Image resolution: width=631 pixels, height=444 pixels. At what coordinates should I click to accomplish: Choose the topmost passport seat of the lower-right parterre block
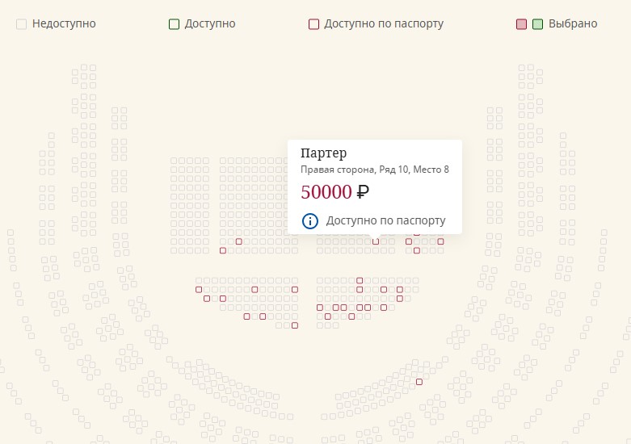tap(360, 280)
